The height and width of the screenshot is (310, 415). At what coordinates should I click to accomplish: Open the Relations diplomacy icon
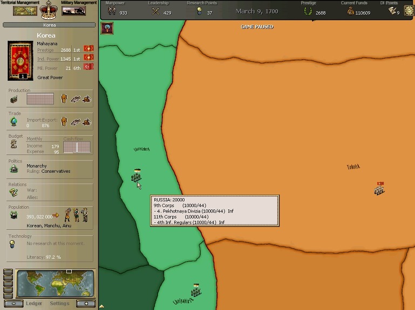[x=14, y=193]
